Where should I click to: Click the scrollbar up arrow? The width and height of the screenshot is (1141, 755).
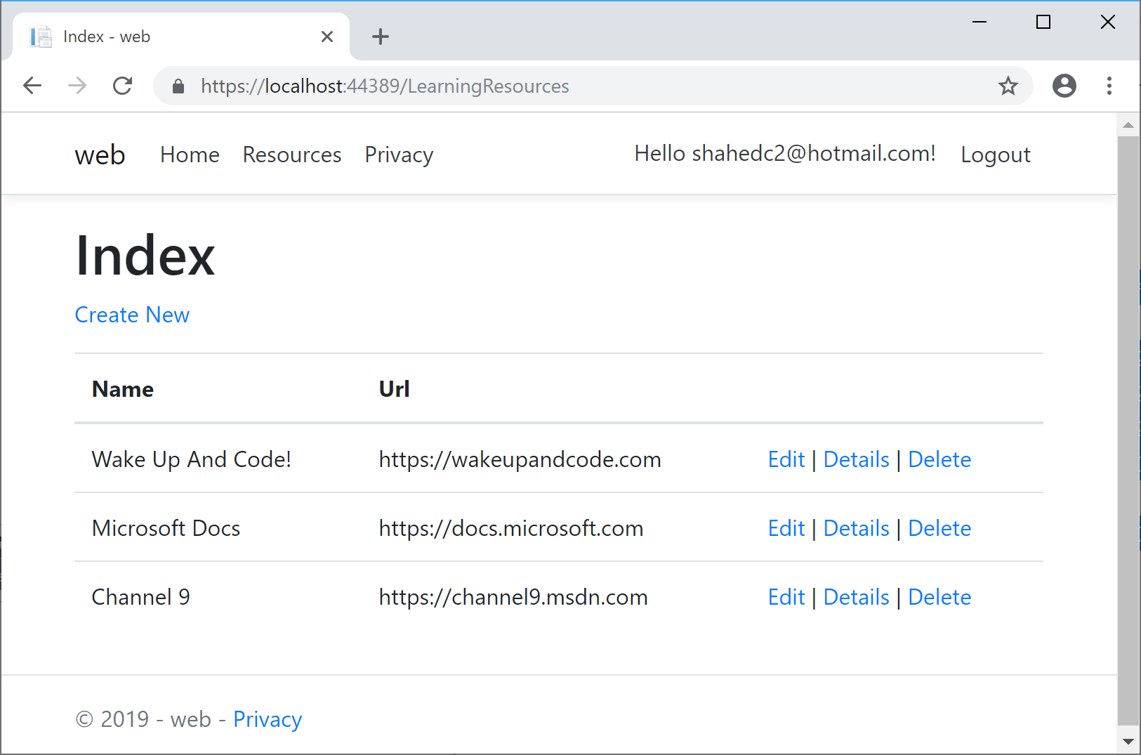pyautogui.click(x=1128, y=126)
